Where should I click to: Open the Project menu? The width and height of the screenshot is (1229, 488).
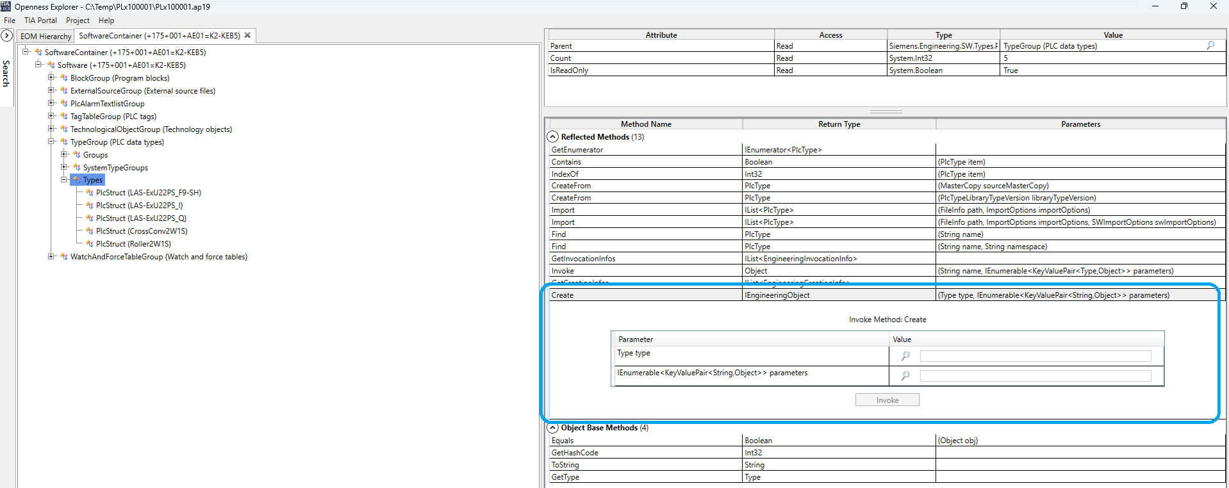coord(78,20)
